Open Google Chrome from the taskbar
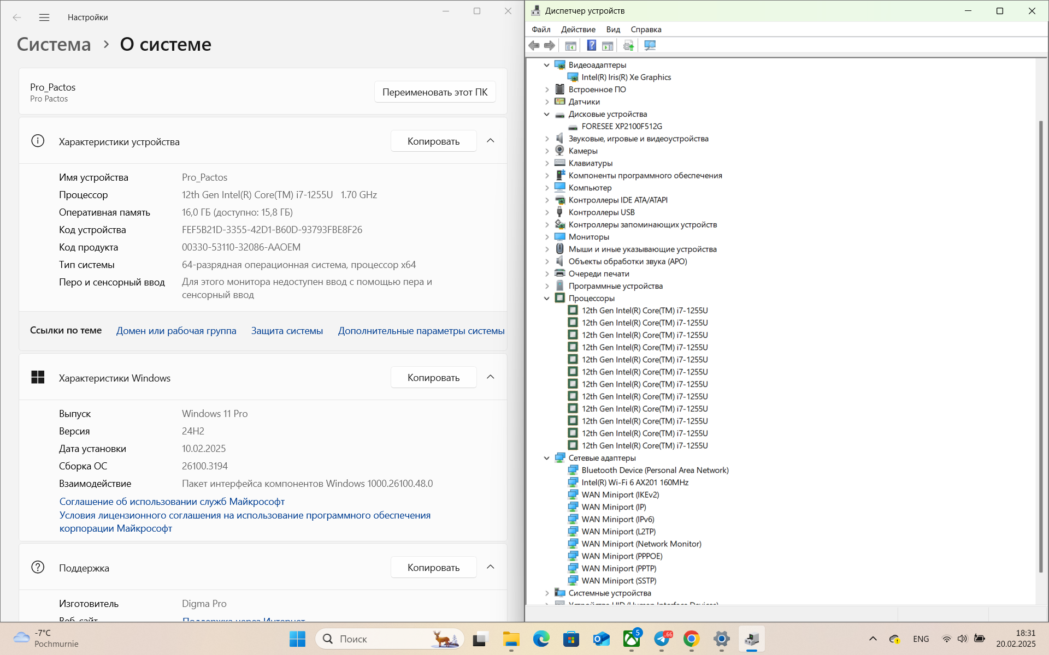The image size is (1049, 655). click(x=692, y=639)
